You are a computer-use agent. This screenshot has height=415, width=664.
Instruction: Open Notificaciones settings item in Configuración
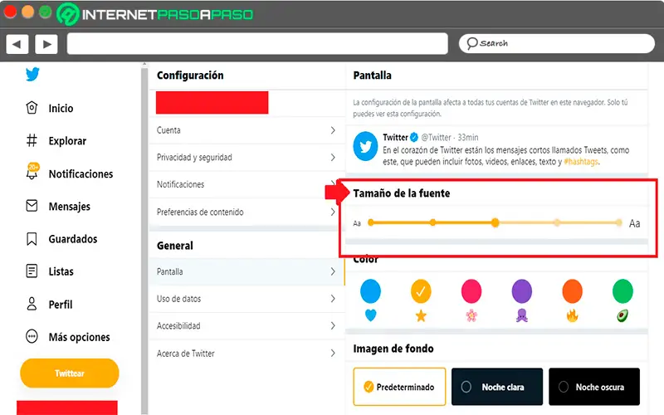[x=247, y=184]
